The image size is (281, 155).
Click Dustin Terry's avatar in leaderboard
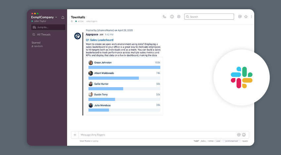(x=91, y=94)
